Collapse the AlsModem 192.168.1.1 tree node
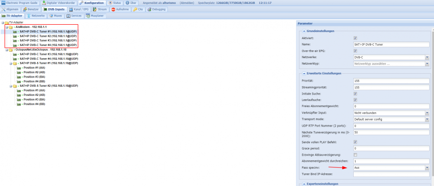Viewport: 434px width, 186px height. pyautogui.click(x=7, y=27)
